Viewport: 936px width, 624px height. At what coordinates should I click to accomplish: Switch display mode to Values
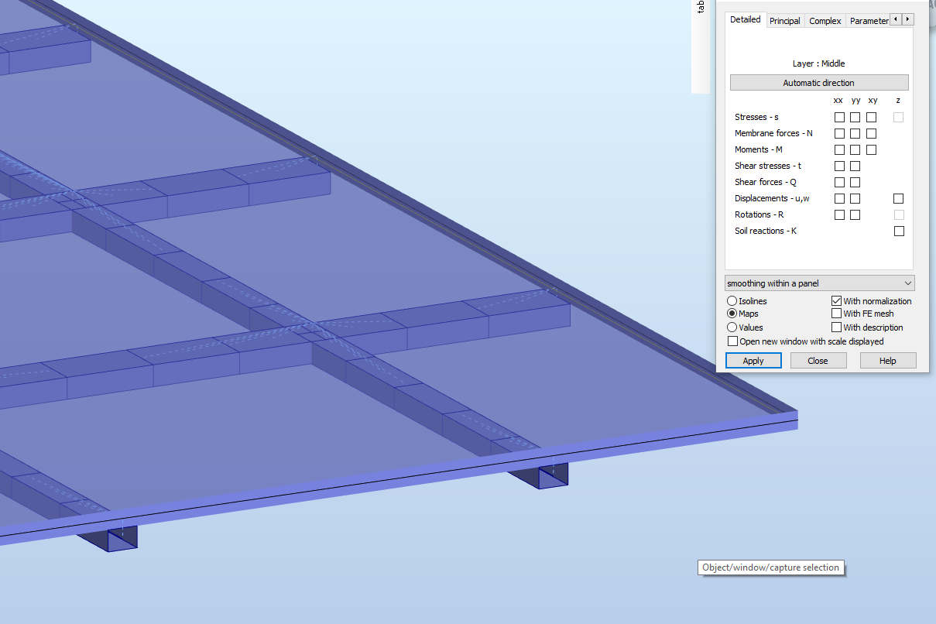[x=732, y=327]
